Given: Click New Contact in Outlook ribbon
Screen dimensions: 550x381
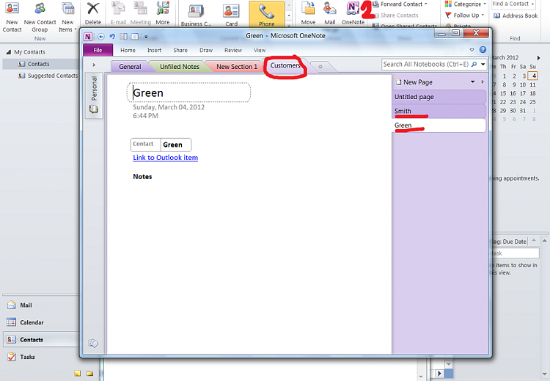Looking at the screenshot, I should point(12,17).
